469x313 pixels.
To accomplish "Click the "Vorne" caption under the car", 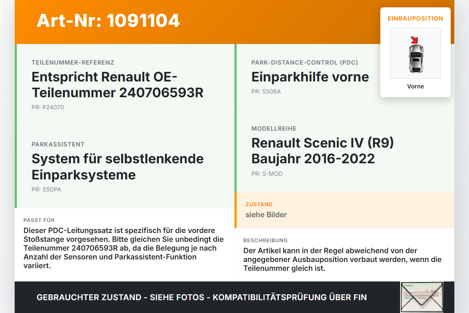I will 416,87.
